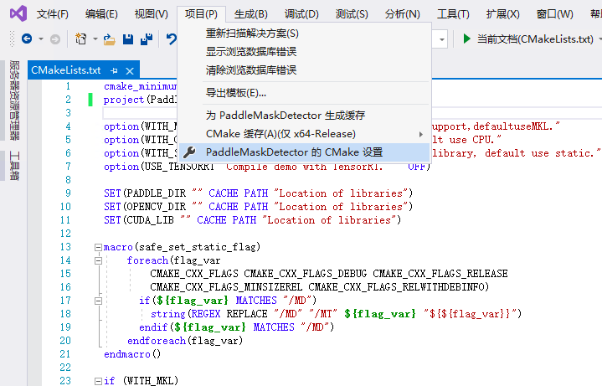Open PaddleMaskDetector 的 CMake 设置
This screenshot has width=602, height=386.
point(305,152)
